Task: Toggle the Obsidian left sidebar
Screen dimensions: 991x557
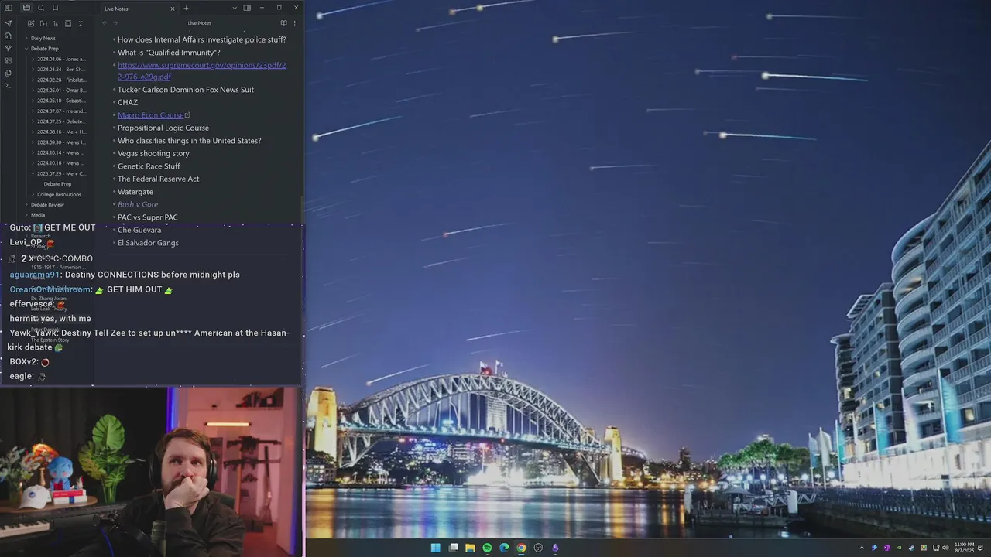Action: click(x=9, y=8)
